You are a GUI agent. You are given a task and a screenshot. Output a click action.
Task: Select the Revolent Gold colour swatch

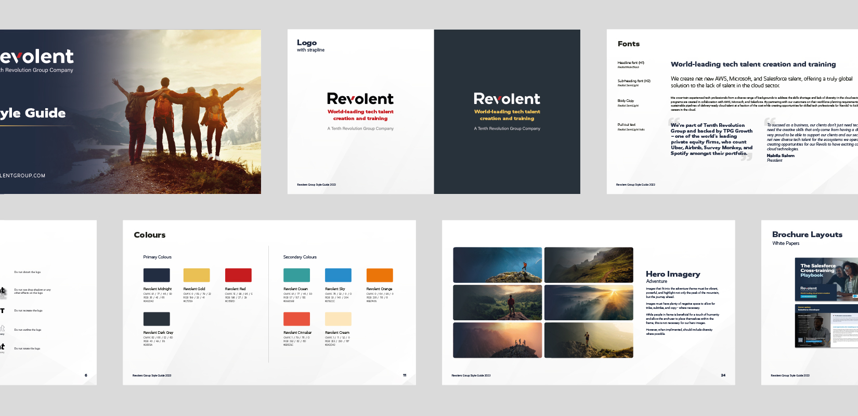point(197,275)
